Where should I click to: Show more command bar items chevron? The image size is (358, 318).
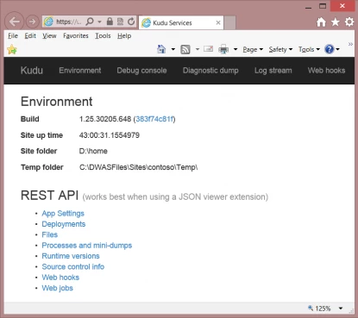(x=350, y=44)
